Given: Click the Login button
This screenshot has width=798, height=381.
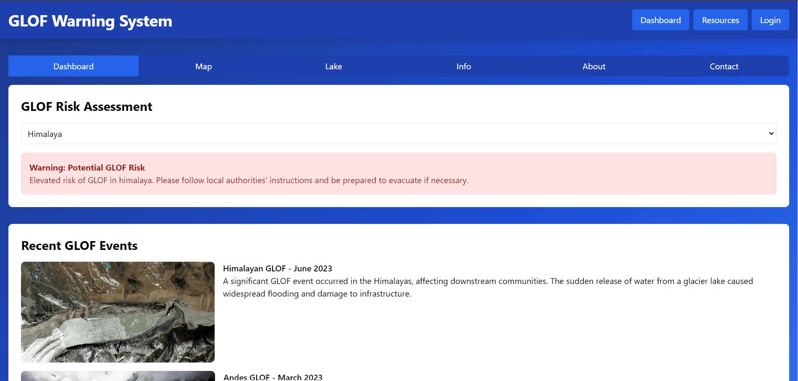Looking at the screenshot, I should (770, 20).
